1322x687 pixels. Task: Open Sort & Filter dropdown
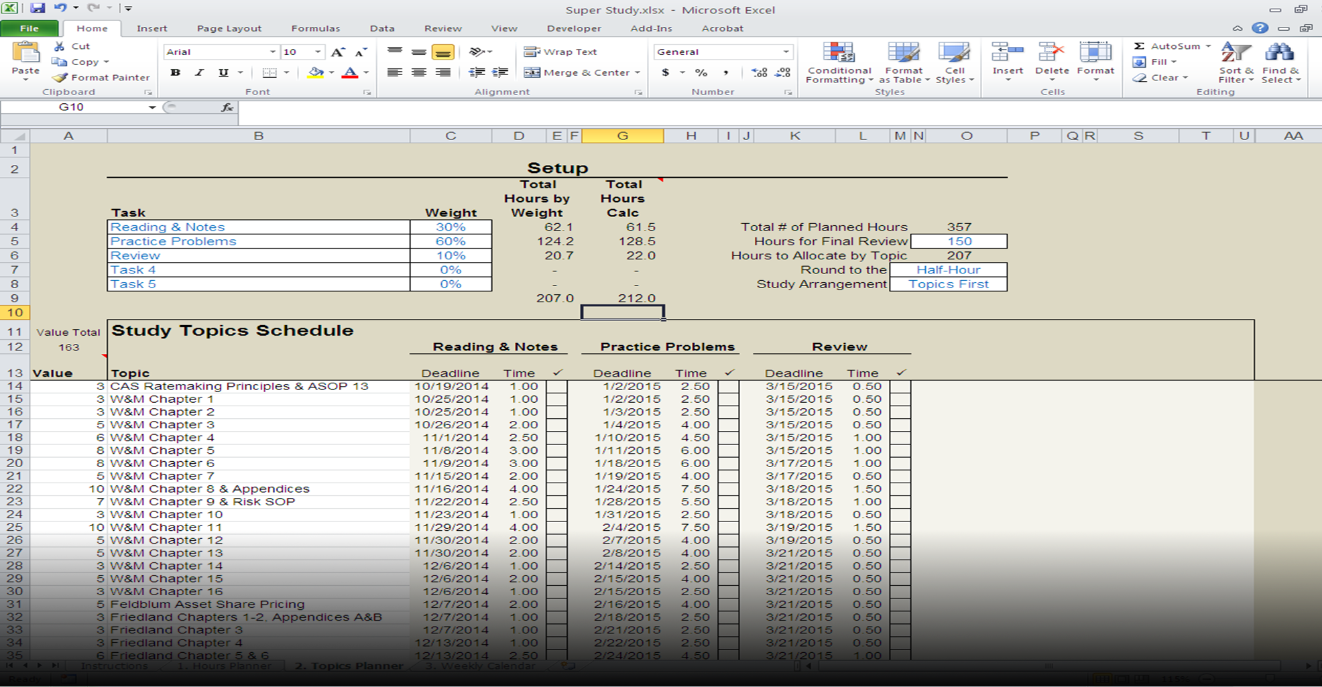click(1236, 63)
